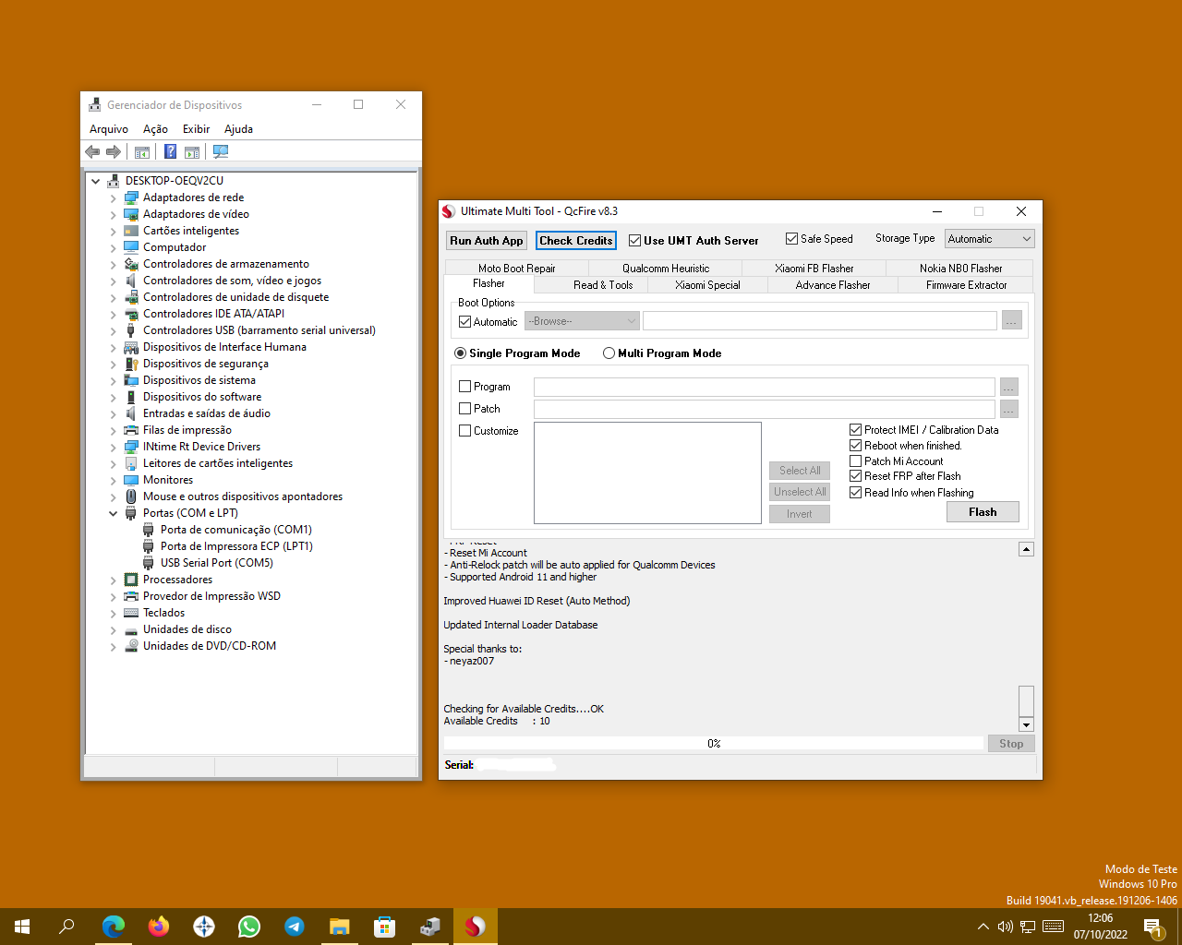Screen dimensions: 1182x945
Task: Open taskbar search magnifier
Action: click(x=66, y=927)
